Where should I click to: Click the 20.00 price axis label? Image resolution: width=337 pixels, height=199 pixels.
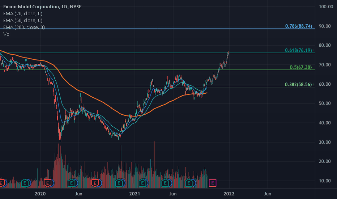tap(325, 161)
